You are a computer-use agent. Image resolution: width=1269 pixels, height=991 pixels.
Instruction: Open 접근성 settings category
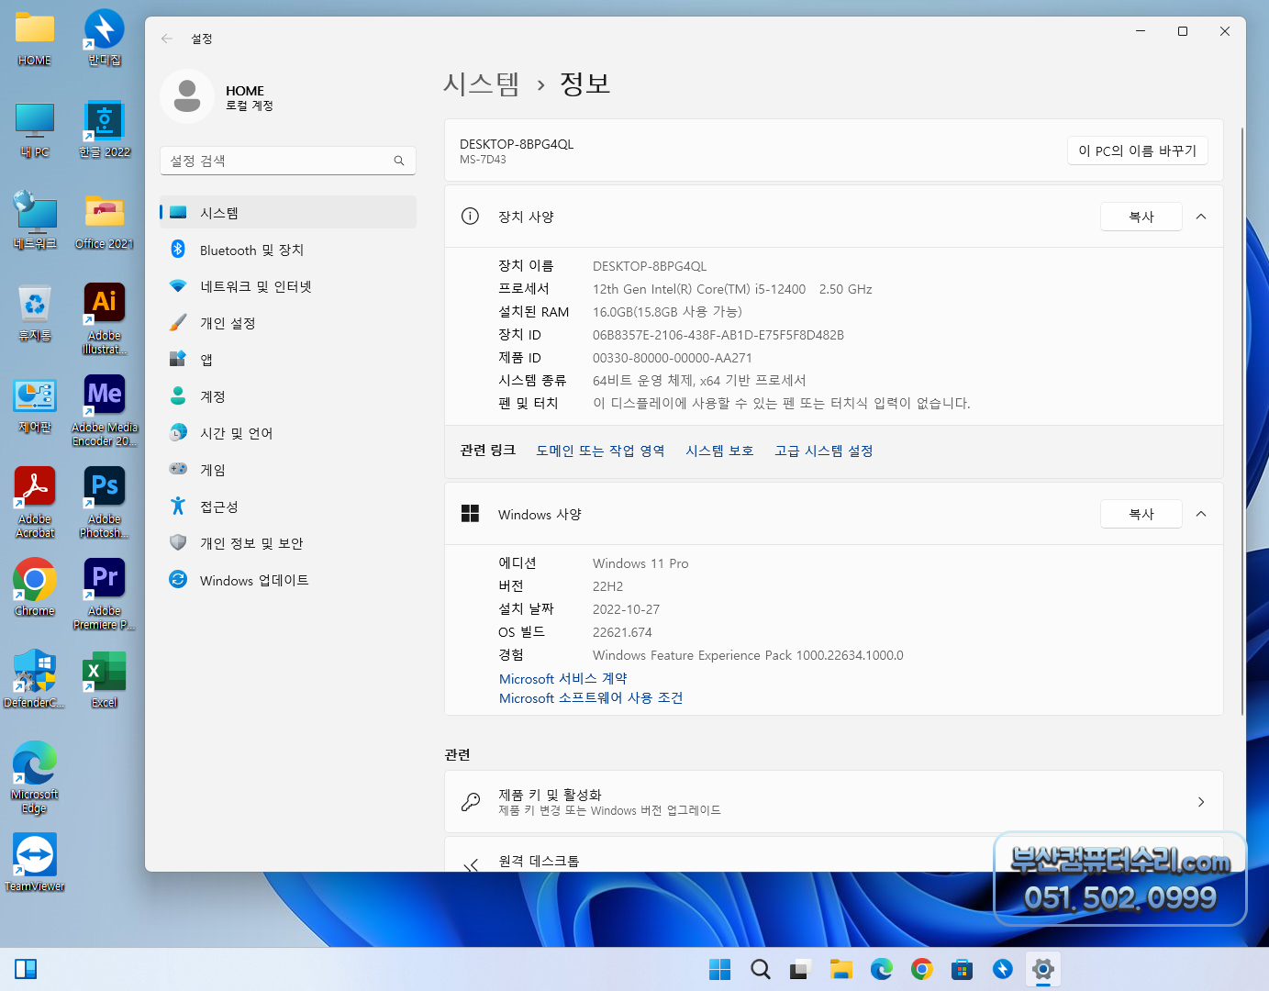pyautogui.click(x=288, y=507)
